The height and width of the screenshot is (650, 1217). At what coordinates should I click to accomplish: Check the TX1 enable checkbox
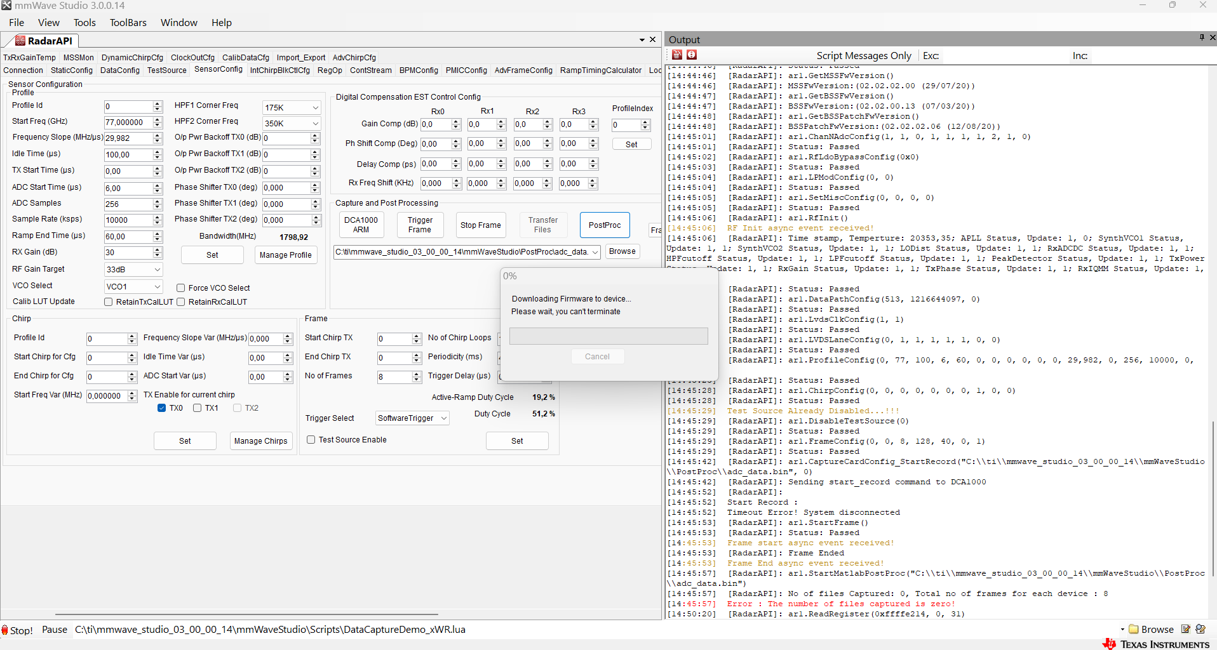[x=197, y=408]
